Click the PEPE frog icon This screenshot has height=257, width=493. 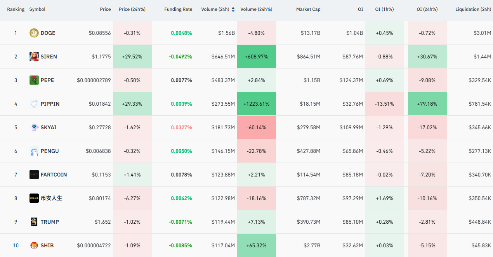[x=34, y=80]
